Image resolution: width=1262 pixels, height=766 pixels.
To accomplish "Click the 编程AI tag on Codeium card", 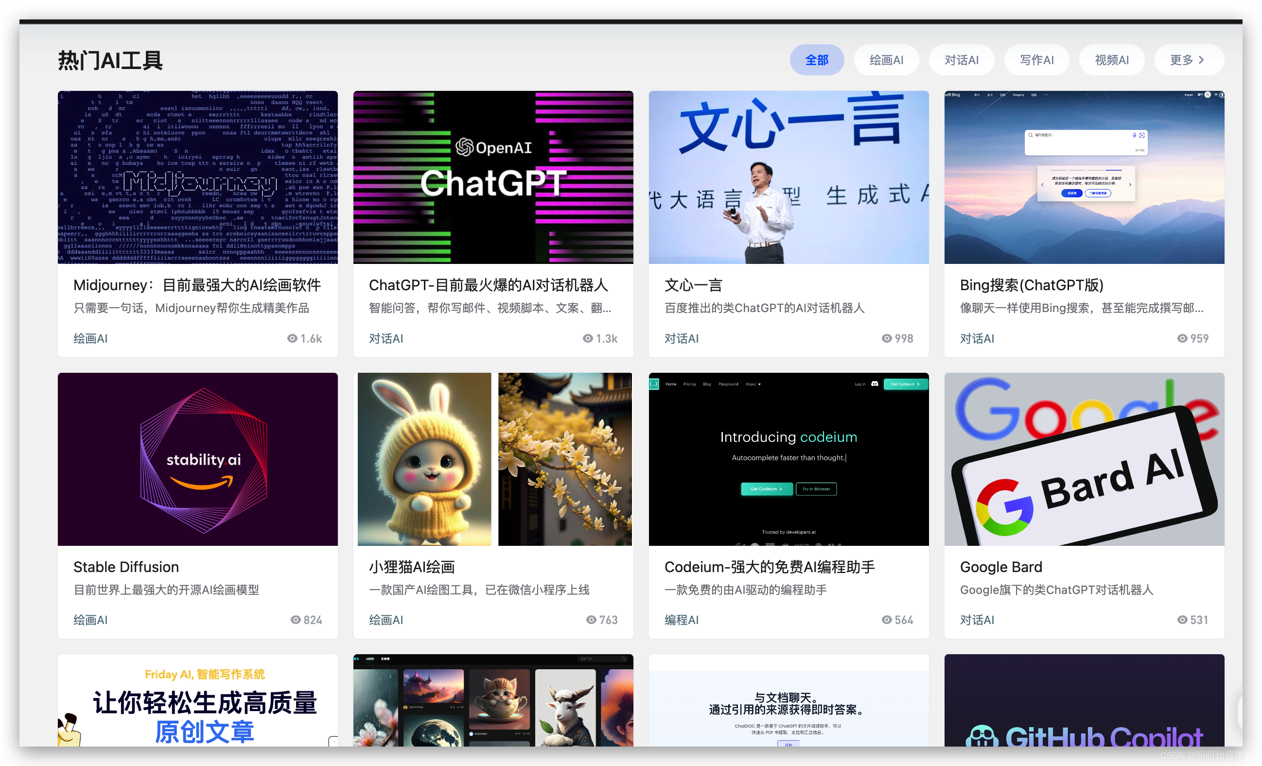I will pyautogui.click(x=682, y=620).
